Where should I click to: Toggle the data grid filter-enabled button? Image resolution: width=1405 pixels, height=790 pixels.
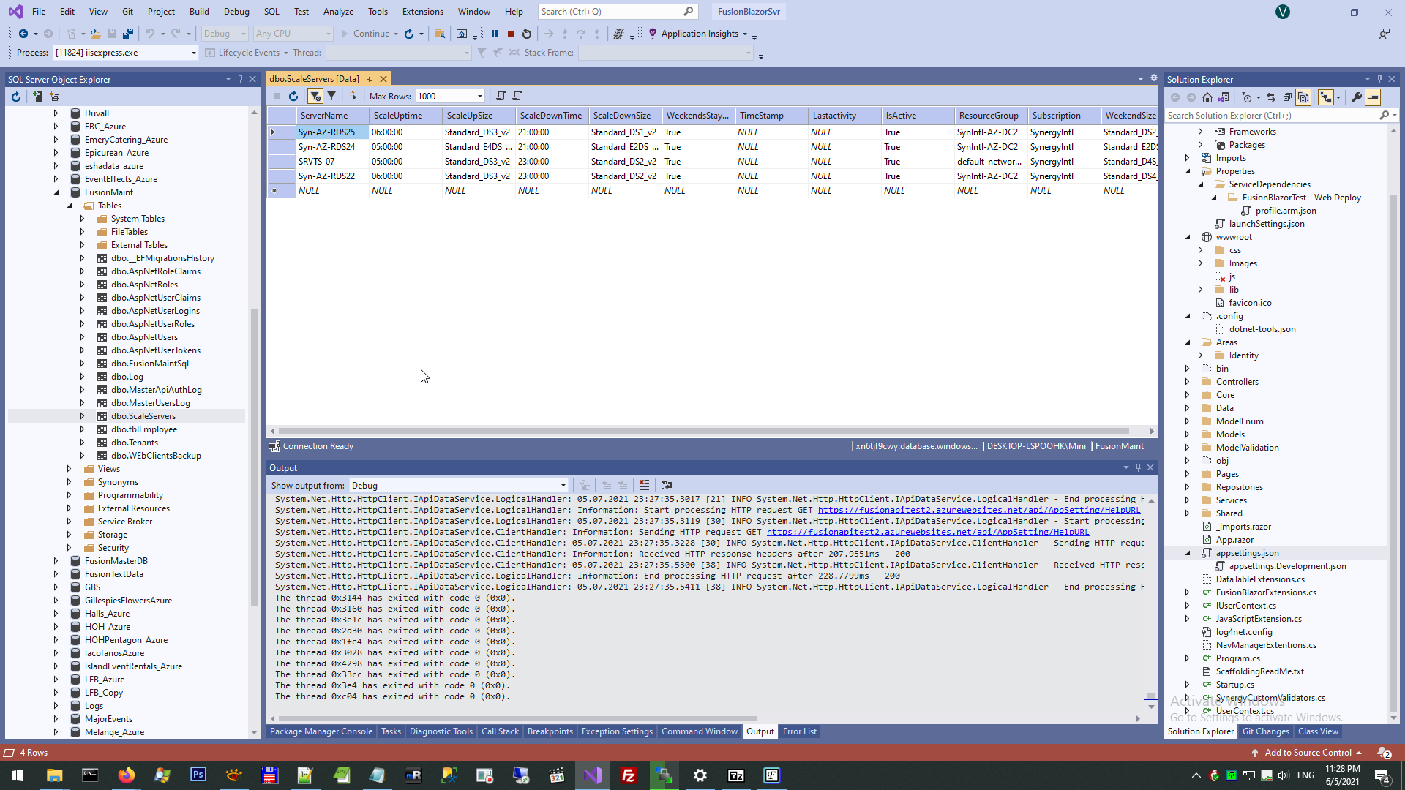tap(315, 96)
